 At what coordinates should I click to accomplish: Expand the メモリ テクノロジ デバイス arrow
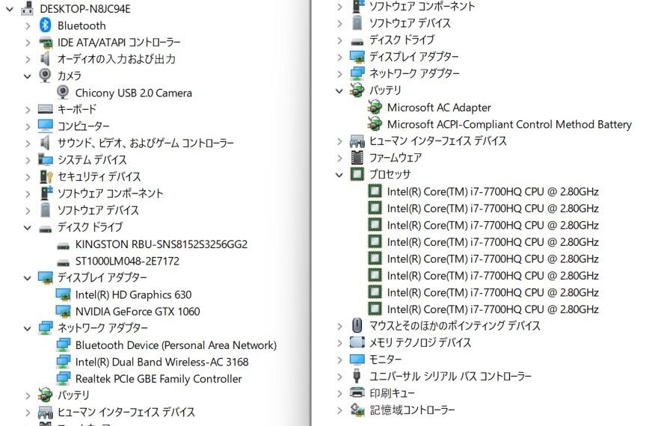(339, 343)
